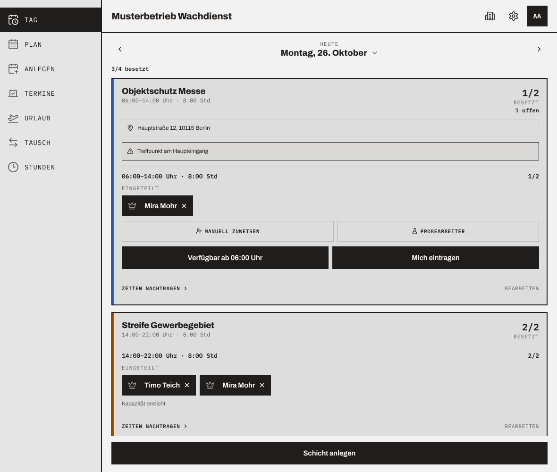Open the AA user avatar menu
The height and width of the screenshot is (472, 557).
(537, 16)
